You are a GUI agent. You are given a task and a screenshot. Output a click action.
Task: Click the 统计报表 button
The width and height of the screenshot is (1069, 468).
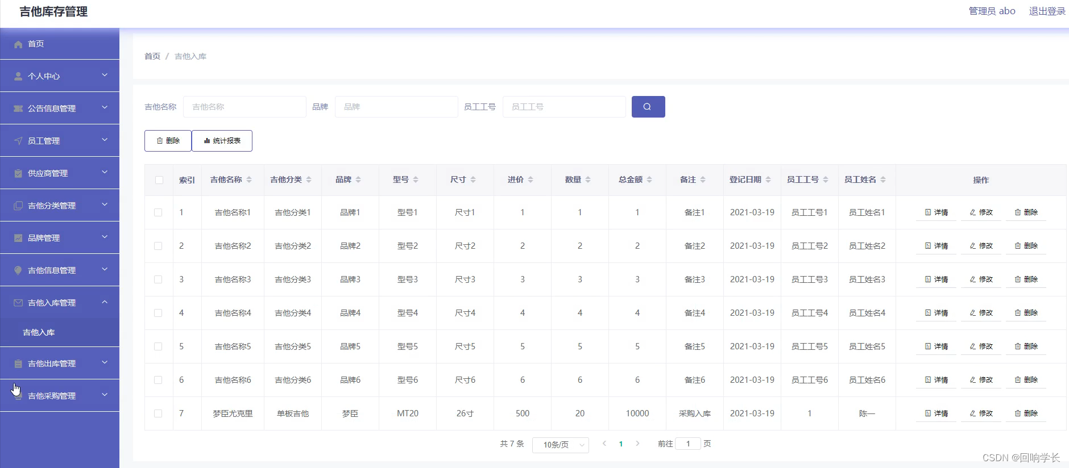(222, 141)
